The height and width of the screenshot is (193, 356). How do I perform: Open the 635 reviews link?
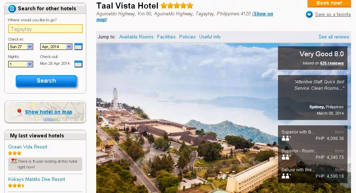tap(332, 63)
